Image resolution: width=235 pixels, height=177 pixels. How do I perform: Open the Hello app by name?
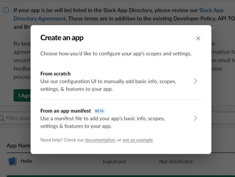(26, 161)
